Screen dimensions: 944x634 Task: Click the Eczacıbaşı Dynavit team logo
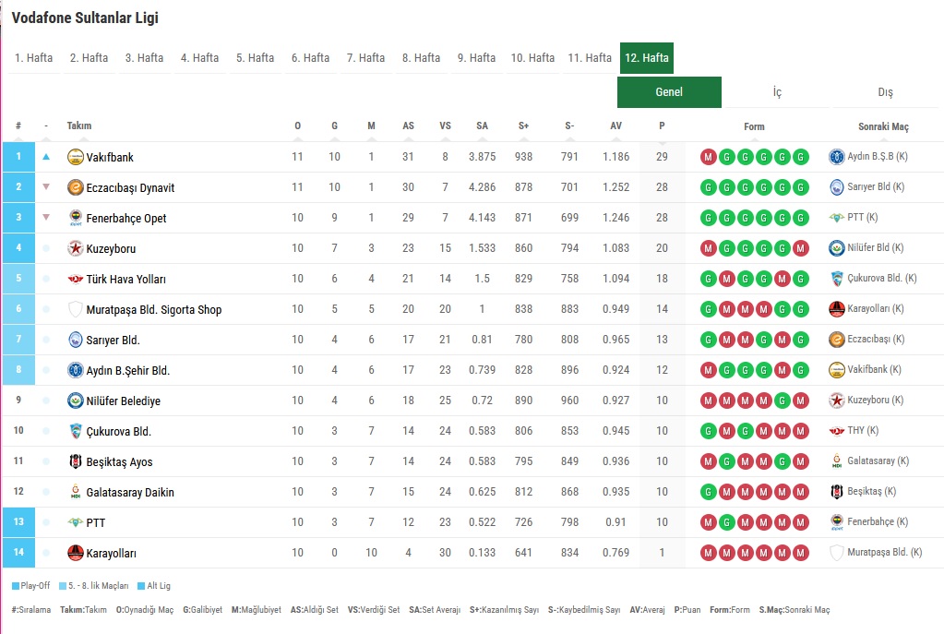coord(76,187)
